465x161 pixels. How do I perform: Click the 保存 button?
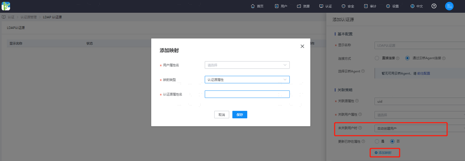coord(240,114)
